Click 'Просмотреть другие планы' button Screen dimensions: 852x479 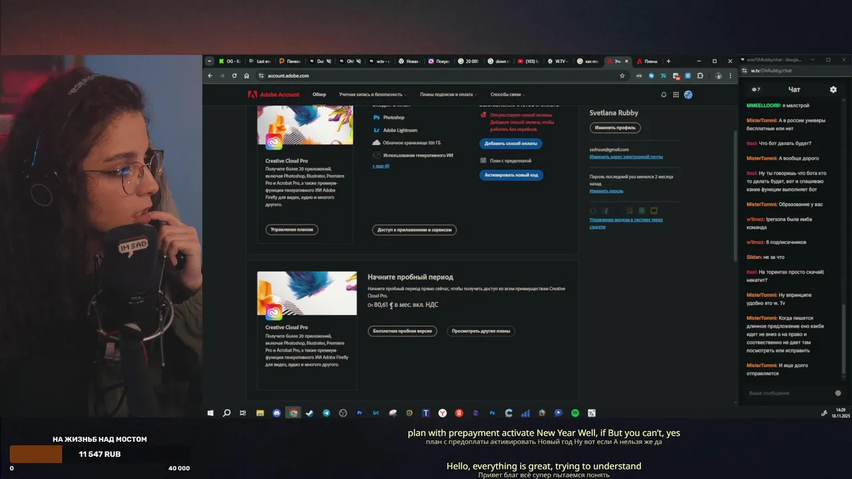pos(481,331)
